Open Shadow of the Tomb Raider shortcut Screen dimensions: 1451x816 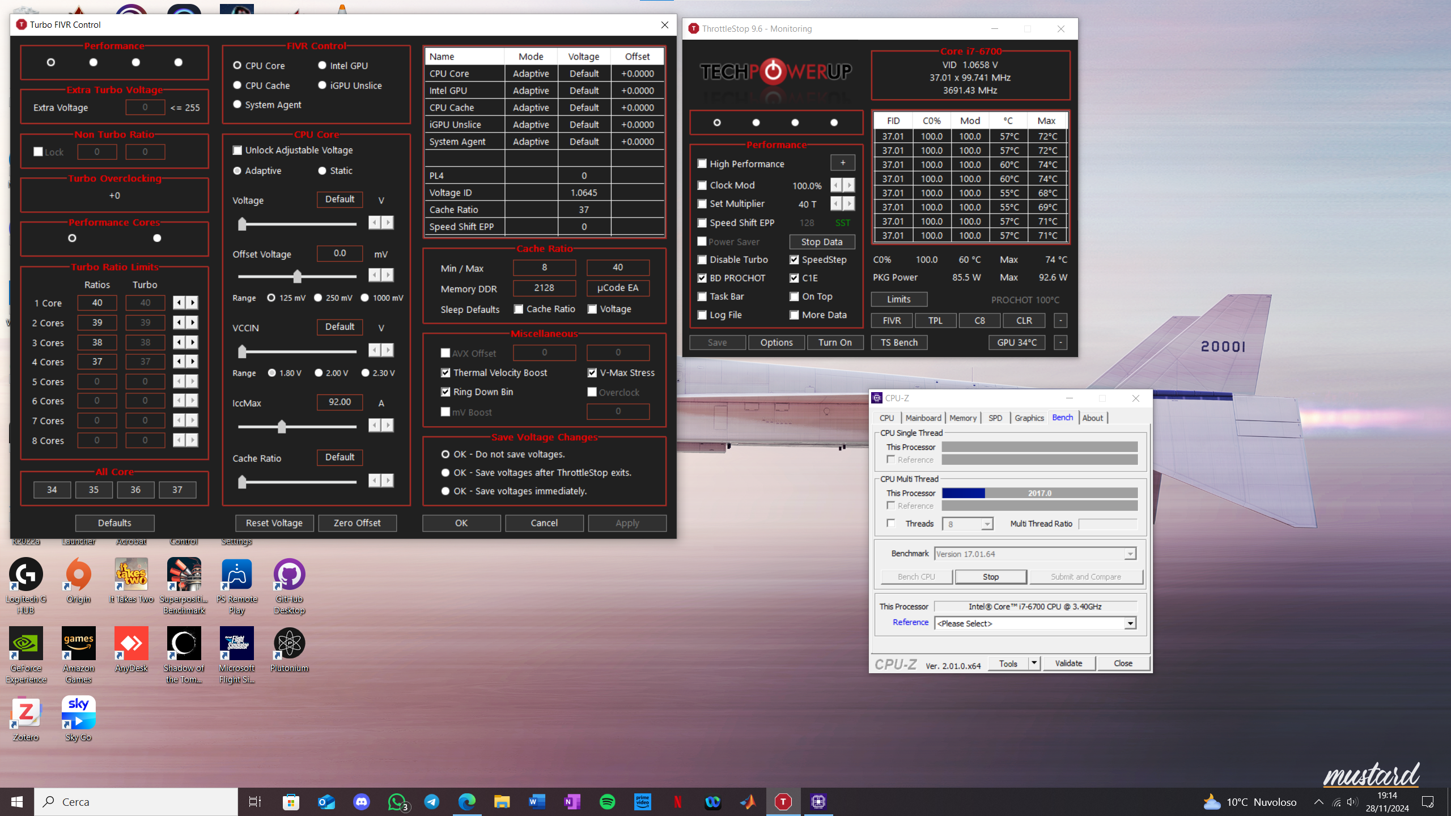point(184,655)
